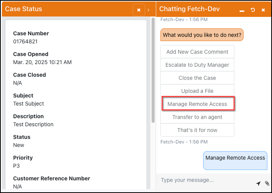Close the Chatting Fetch-Dev window

(x=263, y=10)
